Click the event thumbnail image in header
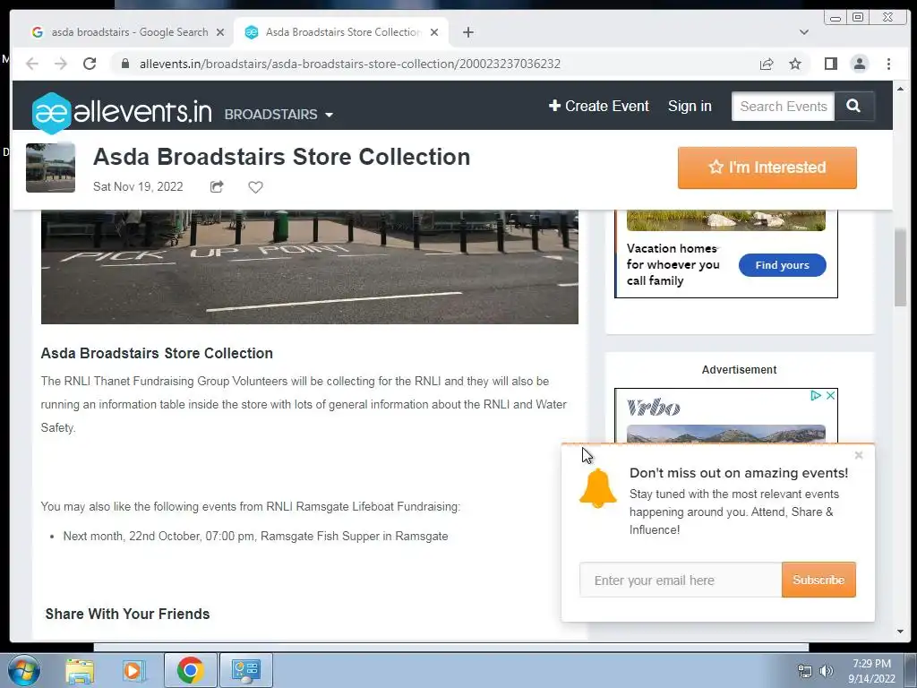Viewport: 917px width, 688px height. point(50,168)
